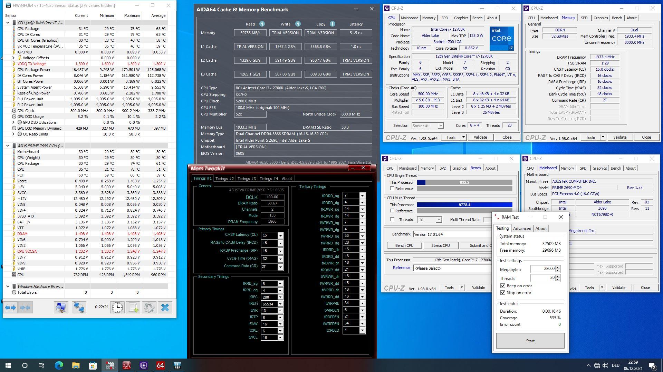This screenshot has height=372, width=663.
Task: Open Command Rate (CR) dropdown in MemTweakIt
Action: 280,267
